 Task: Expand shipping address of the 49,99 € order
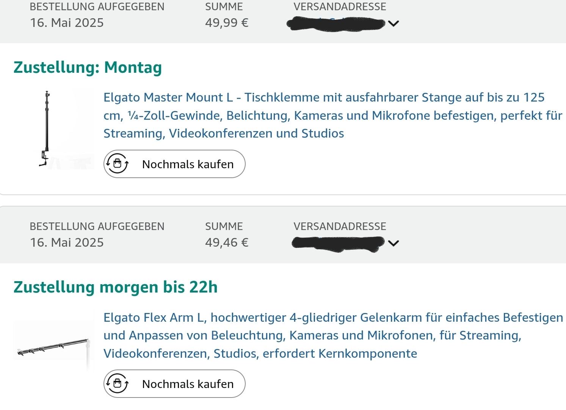click(x=394, y=23)
